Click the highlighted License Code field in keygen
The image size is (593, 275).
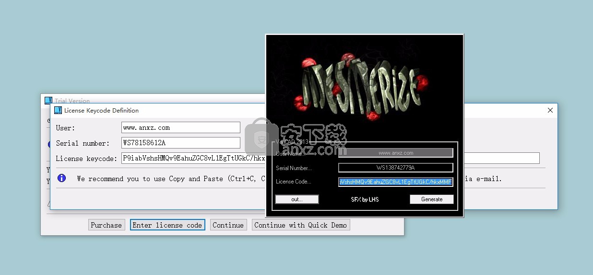pos(396,182)
